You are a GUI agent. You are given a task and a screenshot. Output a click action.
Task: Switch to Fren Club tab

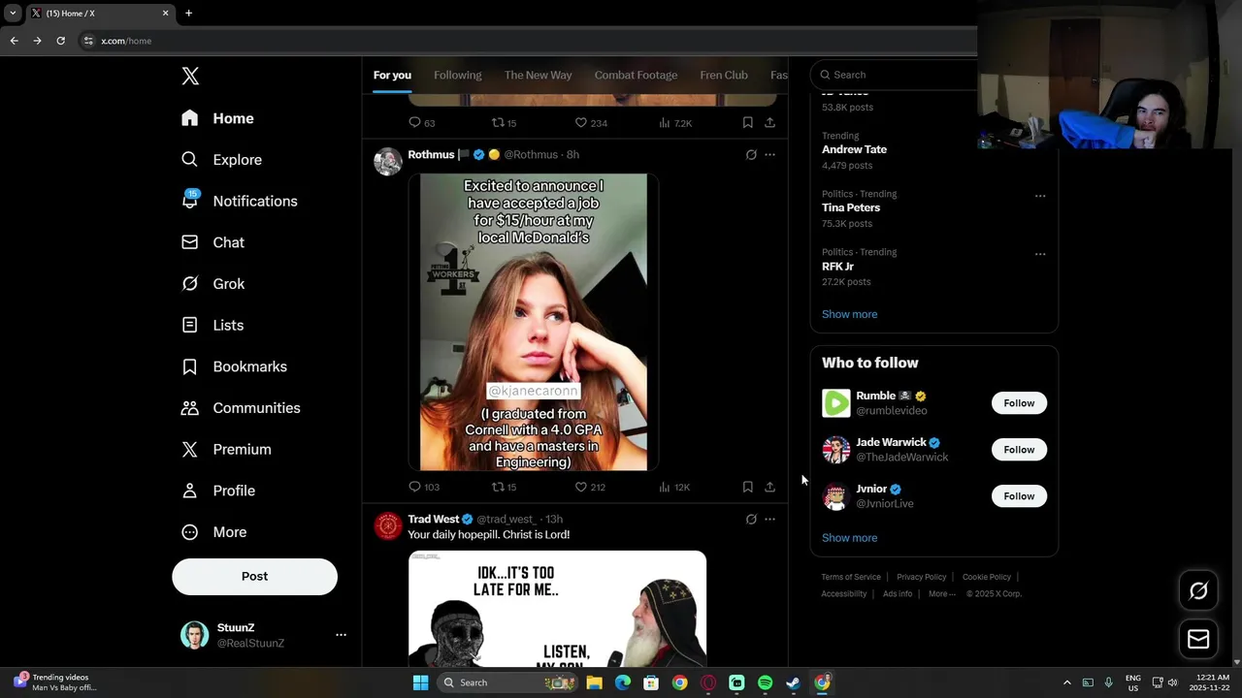click(724, 75)
